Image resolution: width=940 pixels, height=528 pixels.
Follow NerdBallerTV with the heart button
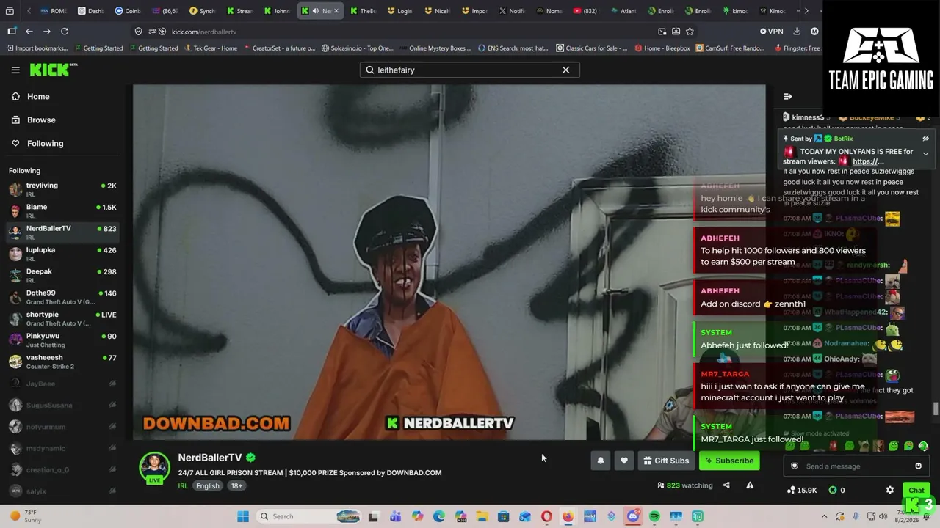(624, 461)
